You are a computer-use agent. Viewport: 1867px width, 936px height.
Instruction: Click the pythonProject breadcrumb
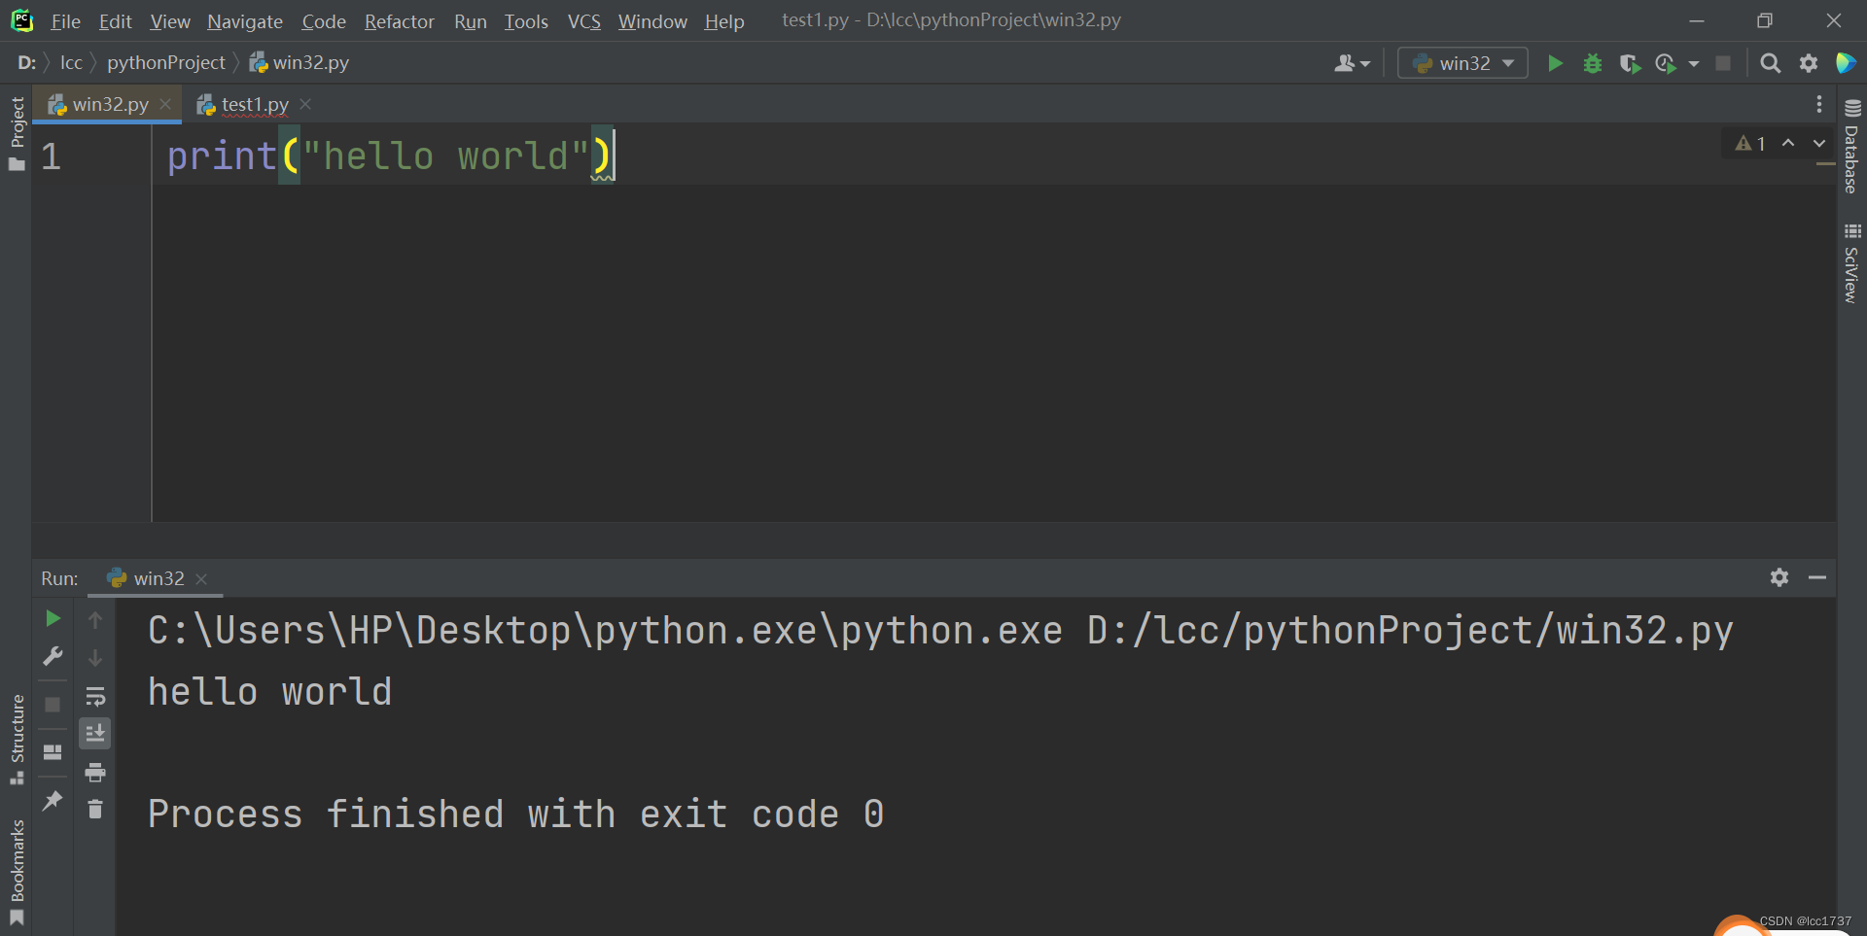[165, 63]
